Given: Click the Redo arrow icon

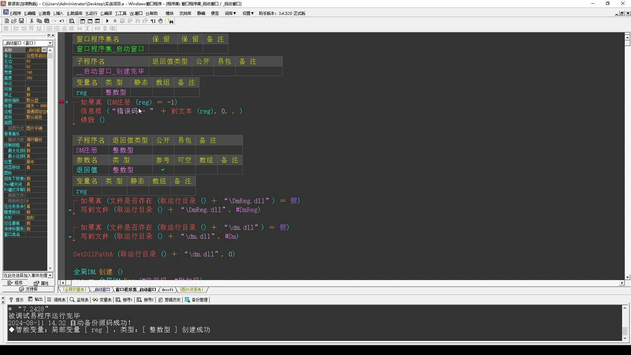Looking at the screenshot, I should [x=54, y=21].
